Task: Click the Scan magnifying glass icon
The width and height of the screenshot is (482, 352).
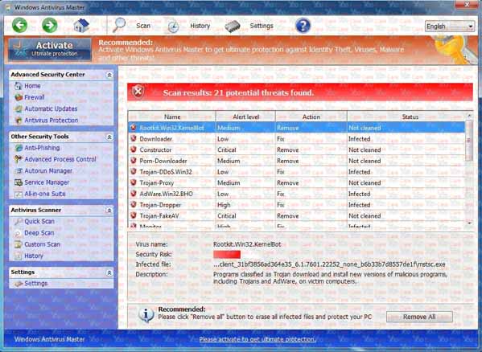Action: [x=119, y=25]
